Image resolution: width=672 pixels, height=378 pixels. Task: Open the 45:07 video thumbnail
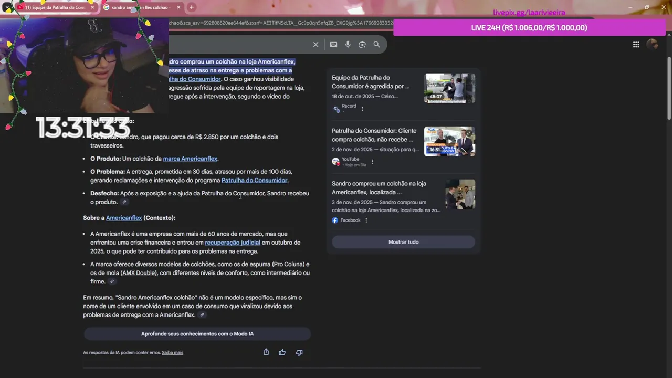point(449,88)
